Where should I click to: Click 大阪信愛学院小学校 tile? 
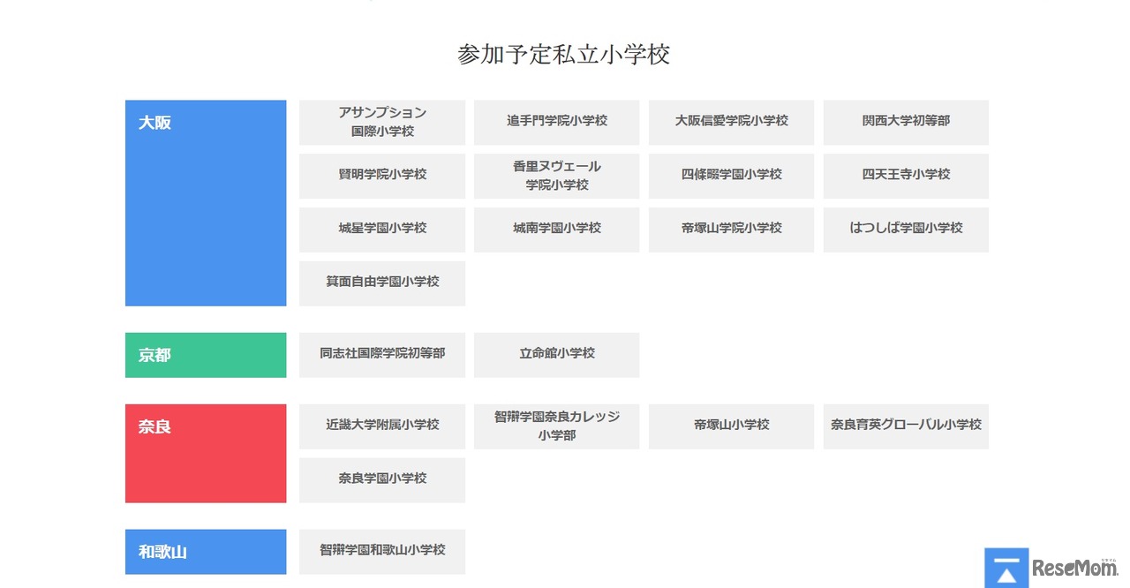731,122
